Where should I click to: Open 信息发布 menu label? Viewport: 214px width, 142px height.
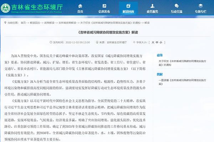click(x=105, y=12)
